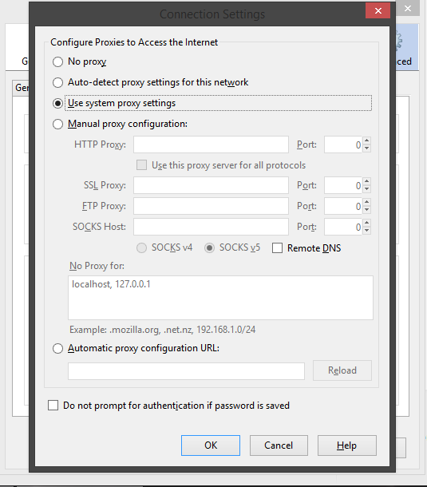
Task: Open Help for Connection Settings
Action: click(347, 445)
